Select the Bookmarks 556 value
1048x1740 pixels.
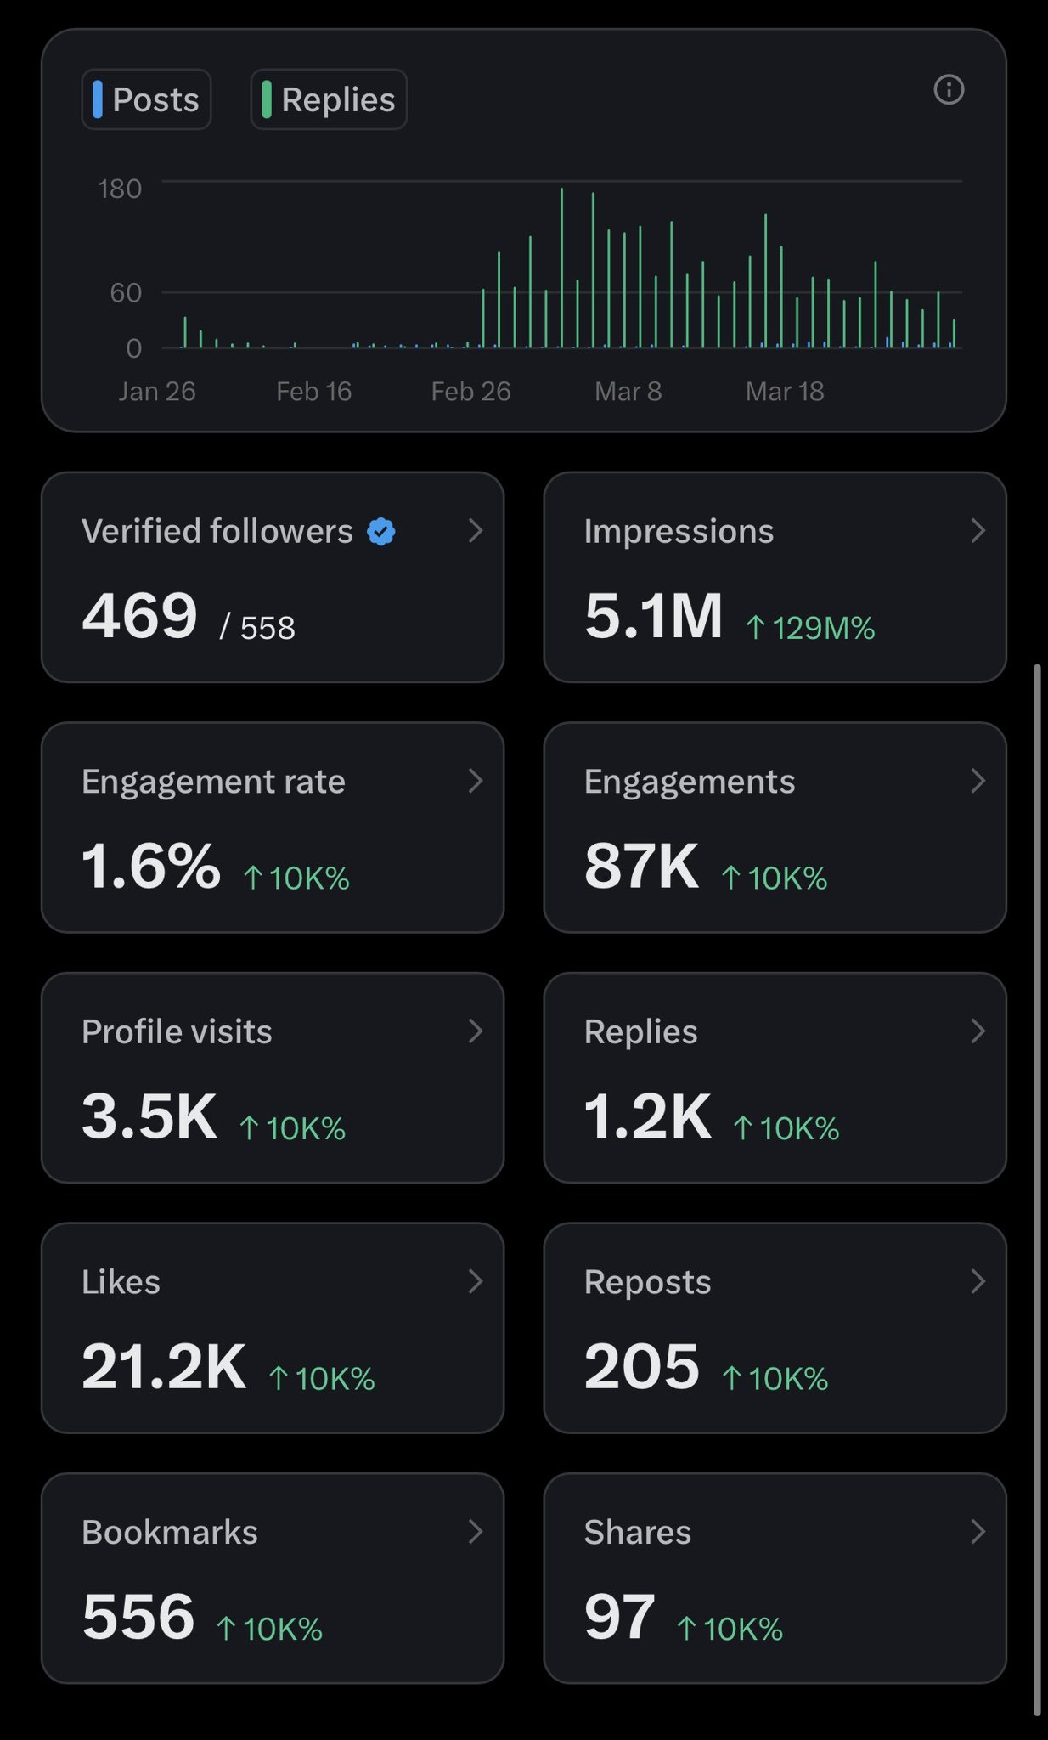click(x=138, y=1617)
